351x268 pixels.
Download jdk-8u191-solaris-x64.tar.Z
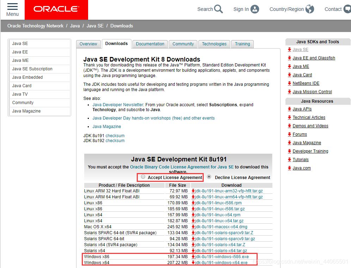pyautogui.click(x=220, y=245)
